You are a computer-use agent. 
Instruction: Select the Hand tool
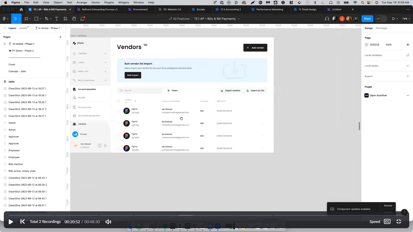[74, 19]
